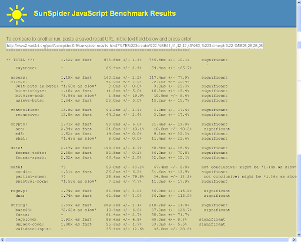Screen dimensions: 301x242
Task: Click the 'format-tofte:' row label
Action: [31, 153]
